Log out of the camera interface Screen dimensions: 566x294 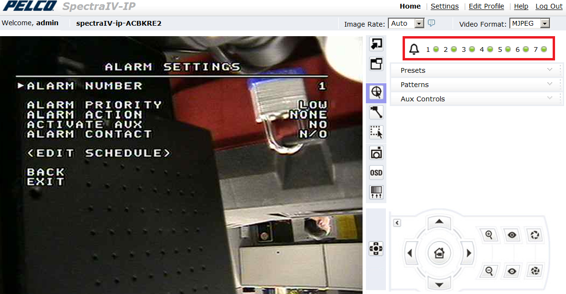(549, 6)
